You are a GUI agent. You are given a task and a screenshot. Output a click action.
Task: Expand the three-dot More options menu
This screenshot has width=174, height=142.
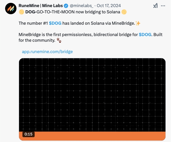(x=163, y=6)
